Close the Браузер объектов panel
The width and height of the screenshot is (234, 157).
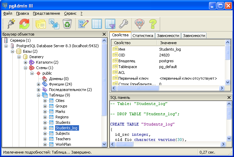(x=104, y=34)
